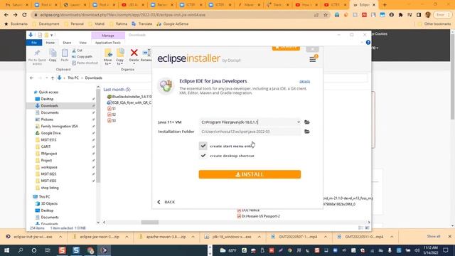The width and height of the screenshot is (455, 256).
Task: Select the Dr.Hossain US Passport-2 file
Action: click(x=259, y=216)
